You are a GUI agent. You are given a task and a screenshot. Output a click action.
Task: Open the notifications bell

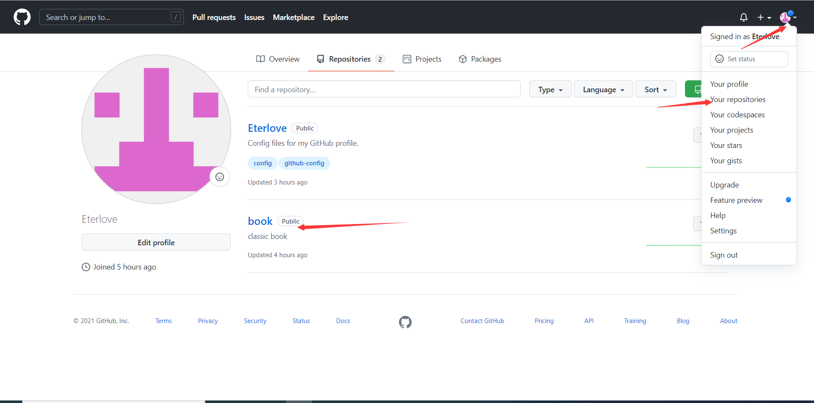click(743, 17)
